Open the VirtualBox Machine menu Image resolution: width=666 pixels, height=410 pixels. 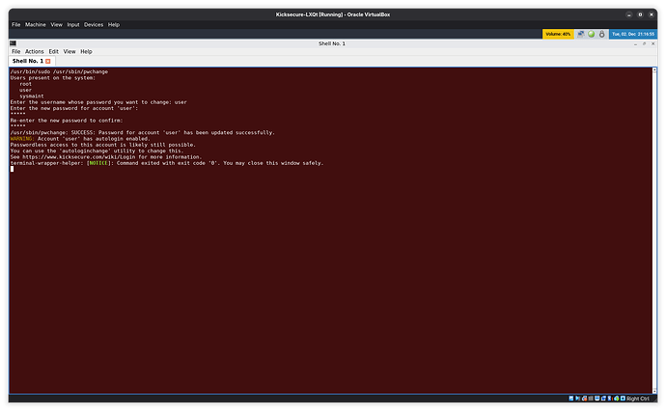pos(35,24)
